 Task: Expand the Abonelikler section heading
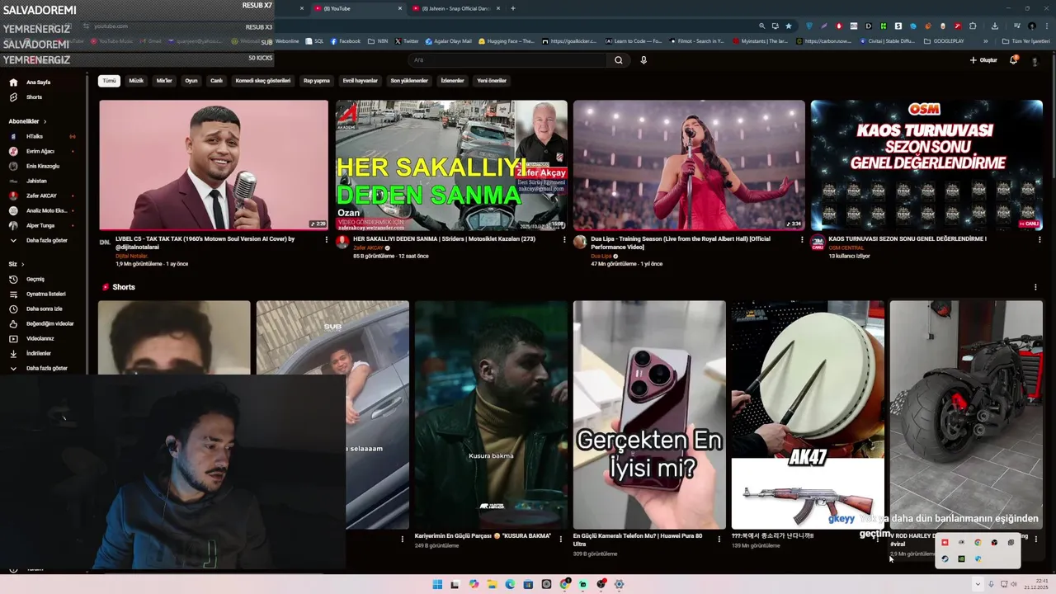pos(27,121)
